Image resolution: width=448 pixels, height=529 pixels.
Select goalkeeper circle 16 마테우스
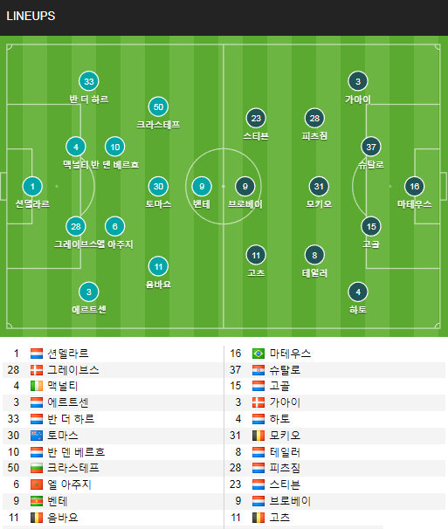[x=414, y=186]
